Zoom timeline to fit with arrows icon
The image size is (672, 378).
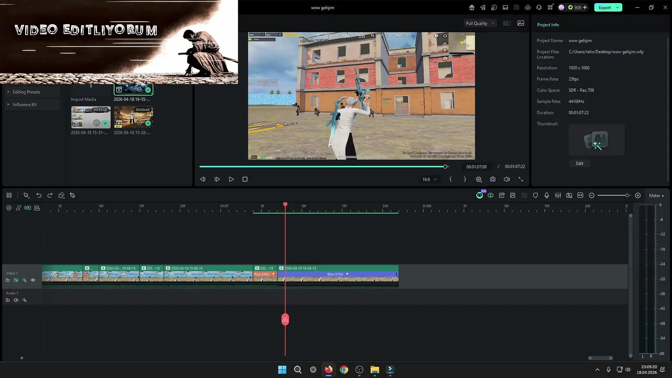tap(580, 195)
